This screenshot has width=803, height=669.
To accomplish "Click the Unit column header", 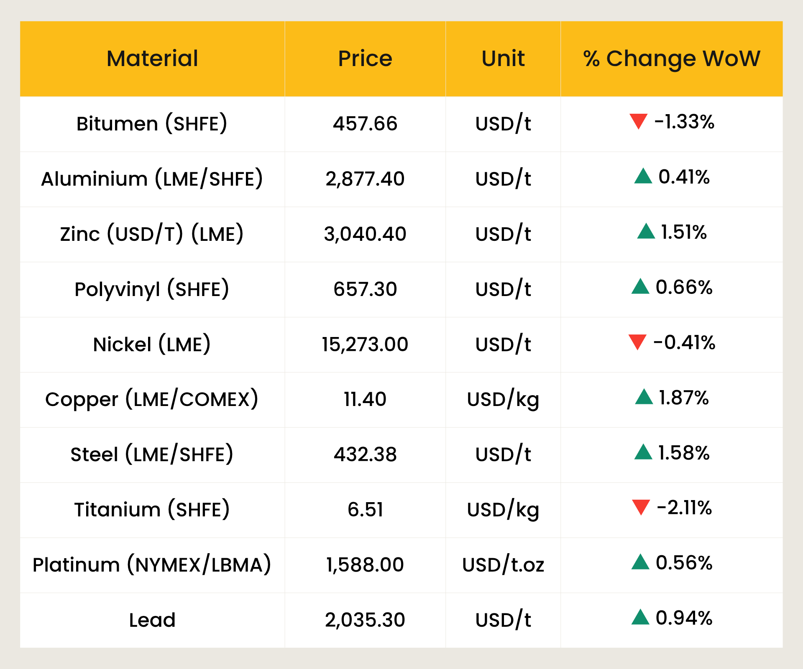I will coord(503,59).
